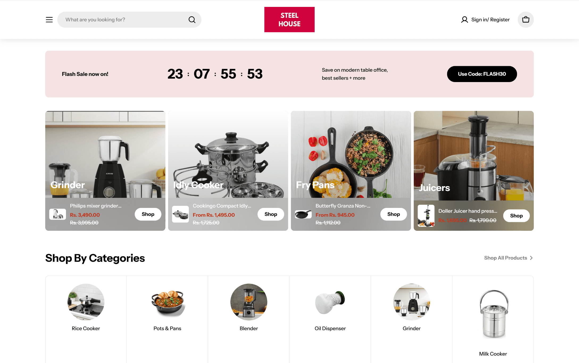579x363 pixels.
Task: Open the hamburger navigation menu
Action: pos(49,20)
